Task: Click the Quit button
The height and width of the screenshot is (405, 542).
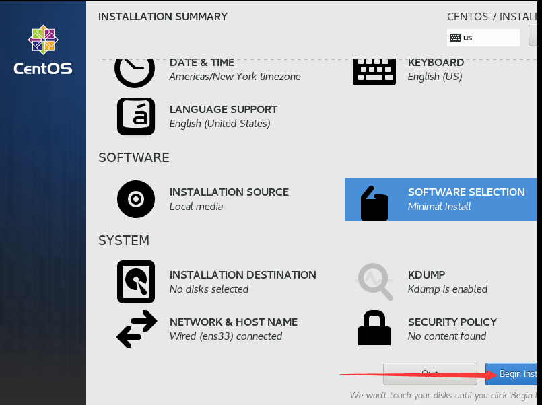Action: pyautogui.click(x=430, y=374)
